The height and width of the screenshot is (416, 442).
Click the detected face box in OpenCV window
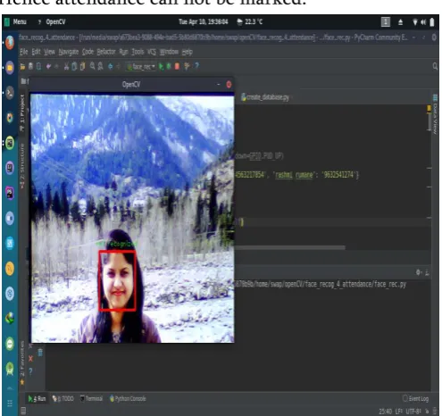click(117, 281)
